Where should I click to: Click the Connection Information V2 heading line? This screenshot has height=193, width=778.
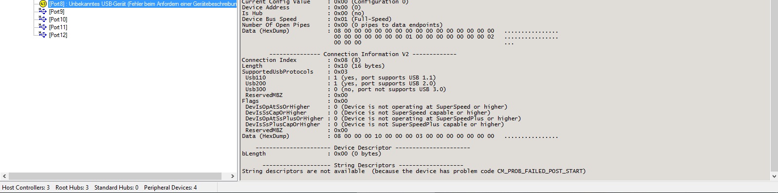point(363,54)
